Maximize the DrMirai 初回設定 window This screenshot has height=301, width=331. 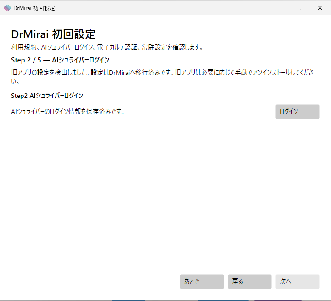(x=299, y=8)
